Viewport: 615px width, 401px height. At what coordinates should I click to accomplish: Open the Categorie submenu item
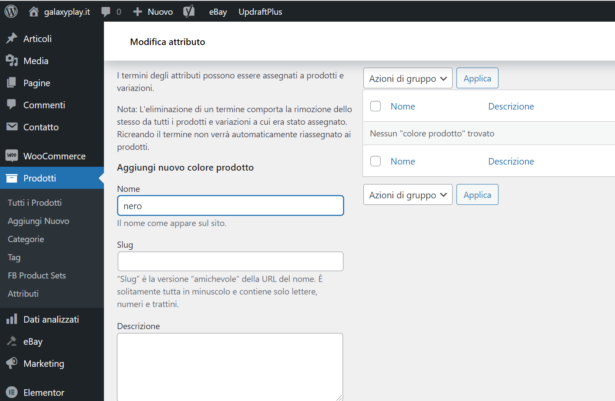click(x=26, y=239)
